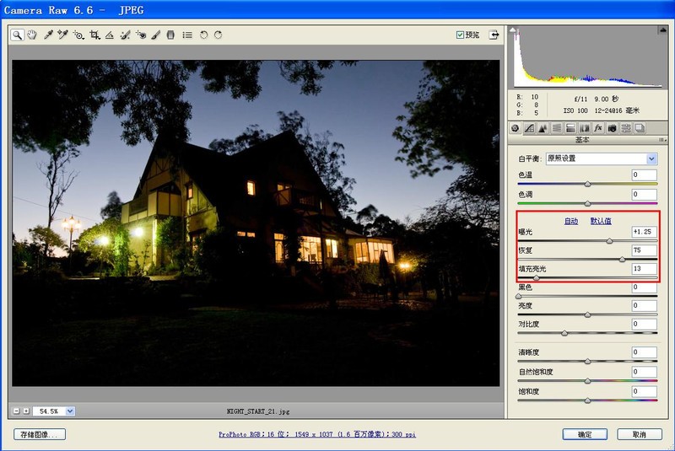This screenshot has height=451, width=675.
Task: Zoom out with the minus button
Action: 16,411
